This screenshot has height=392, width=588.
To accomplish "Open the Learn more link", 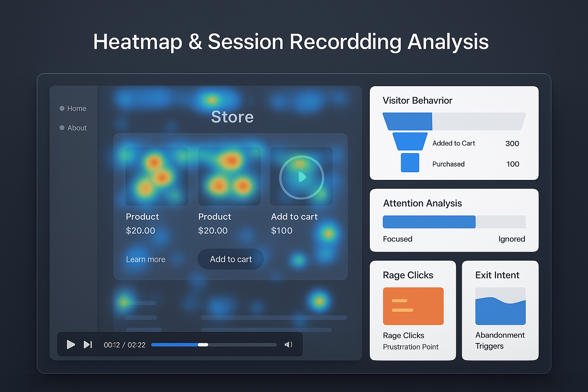I will coord(145,259).
